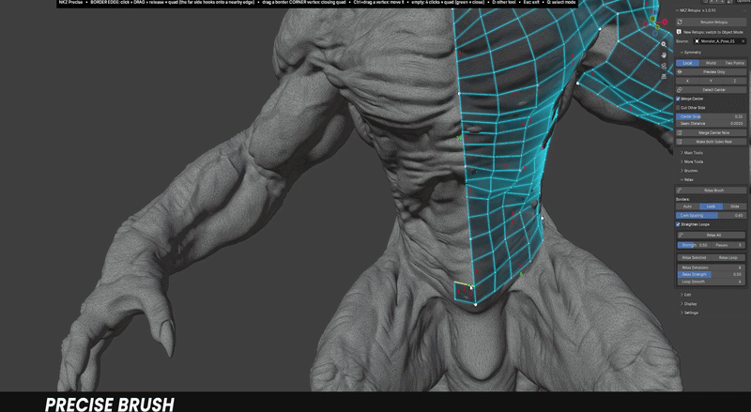Activate the Relax Brush button
751x412 pixels.
coord(711,191)
